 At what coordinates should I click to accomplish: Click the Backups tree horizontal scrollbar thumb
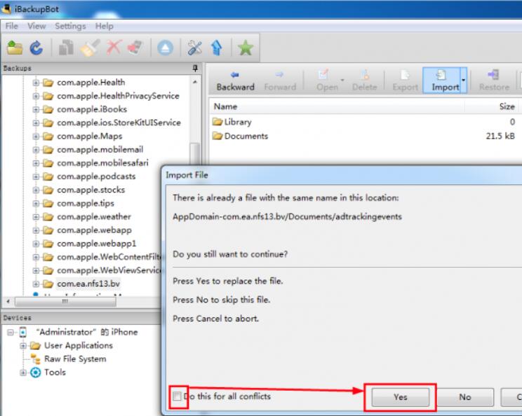click(65, 301)
